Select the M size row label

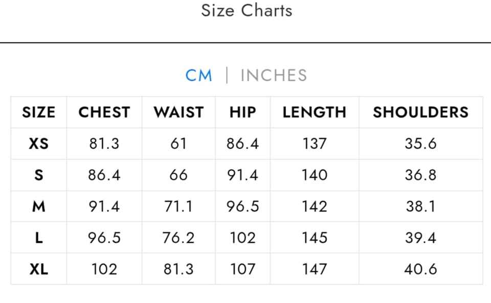coord(39,206)
